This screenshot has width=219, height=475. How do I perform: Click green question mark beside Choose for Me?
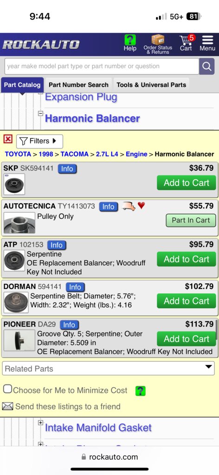140,391
